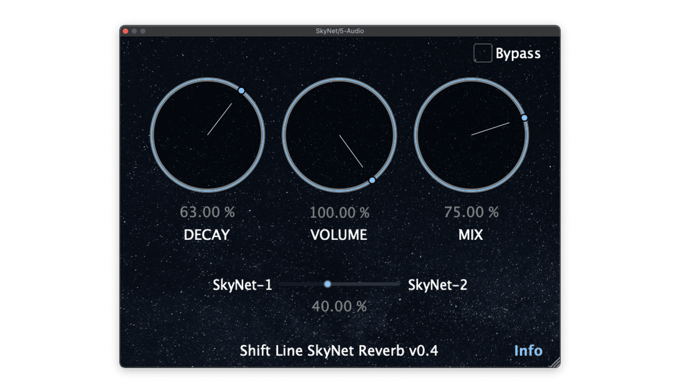Click the SkyNet-1 algorithm label
The height and width of the screenshot is (383, 680).
[x=243, y=285]
